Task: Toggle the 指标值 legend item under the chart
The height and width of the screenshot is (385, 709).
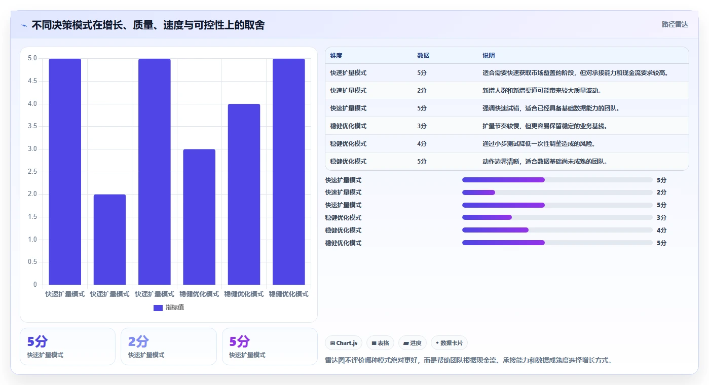Action: click(169, 307)
